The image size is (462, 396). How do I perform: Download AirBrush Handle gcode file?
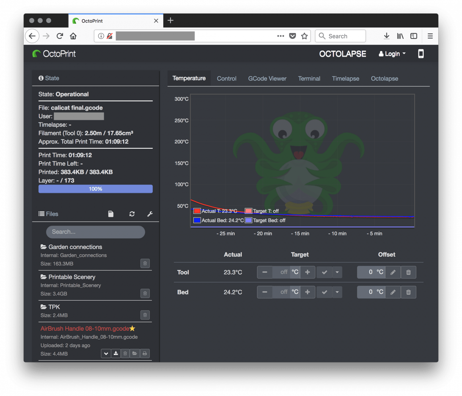(x=116, y=353)
